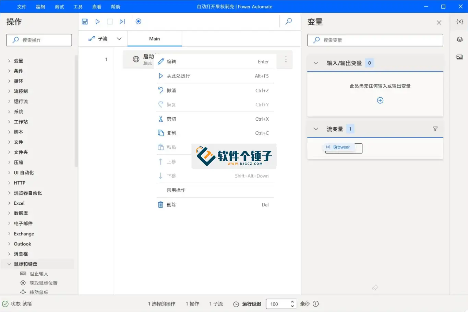This screenshot has width=468, height=312.
Task: Open the 文件 menu
Action: (22, 7)
